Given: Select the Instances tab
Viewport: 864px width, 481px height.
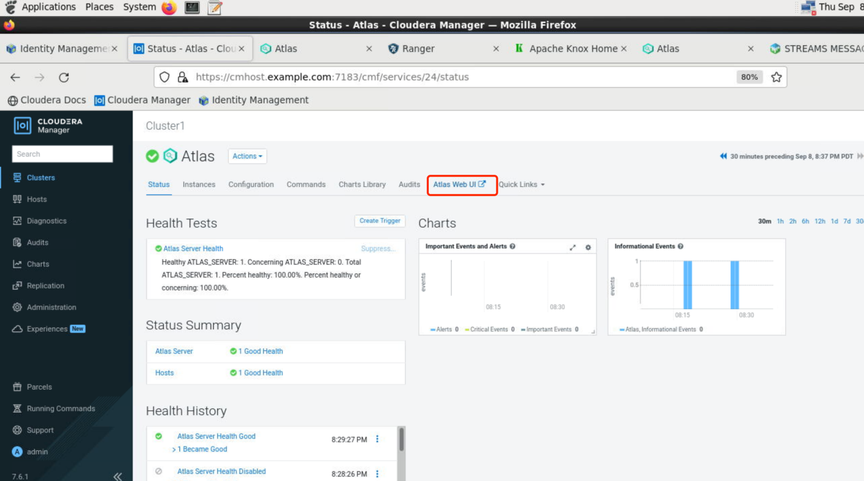Looking at the screenshot, I should 199,185.
